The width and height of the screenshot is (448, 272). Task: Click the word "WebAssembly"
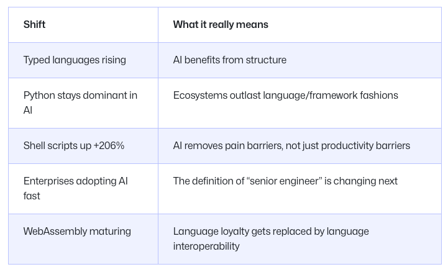[x=54, y=232]
